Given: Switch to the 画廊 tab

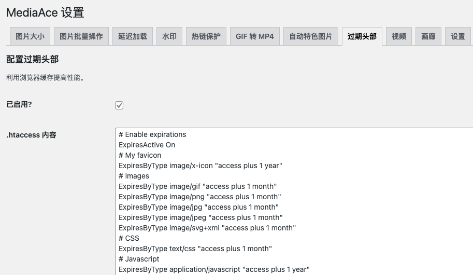Looking at the screenshot, I should click(428, 36).
